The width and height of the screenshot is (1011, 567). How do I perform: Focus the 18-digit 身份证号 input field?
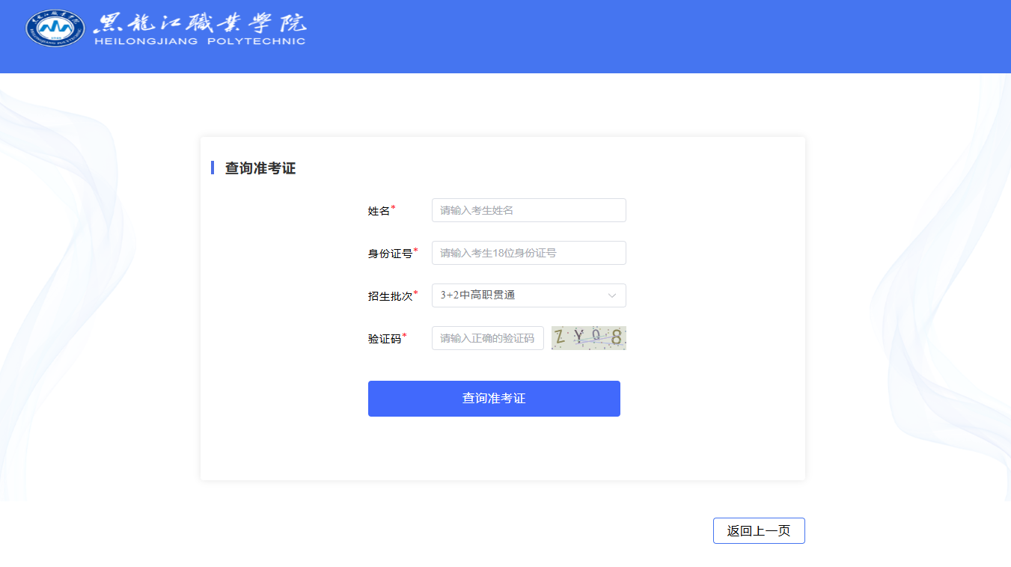click(x=528, y=253)
